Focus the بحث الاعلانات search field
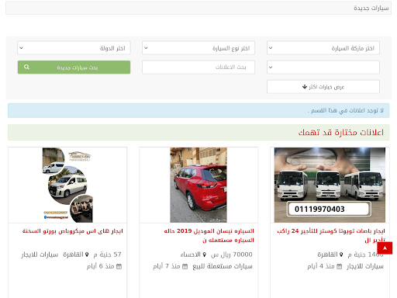 click(x=198, y=68)
